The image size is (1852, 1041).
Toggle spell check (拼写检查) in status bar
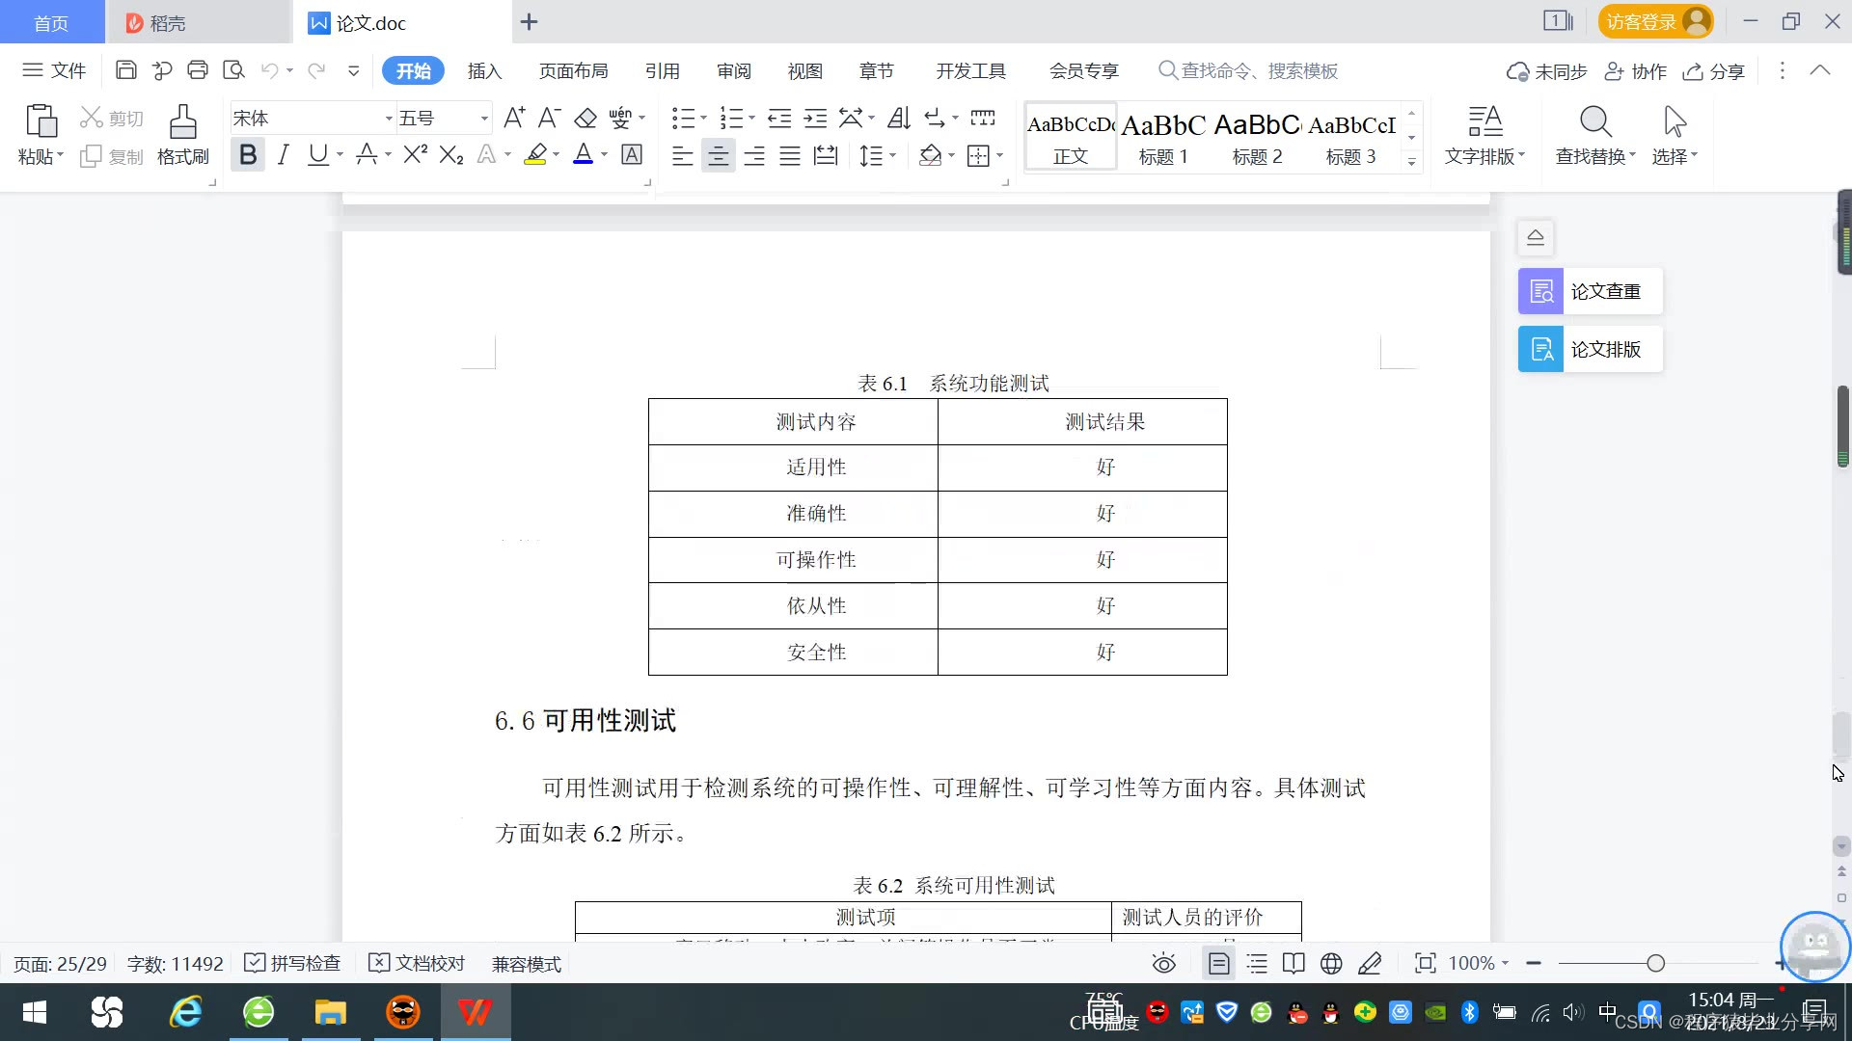pyautogui.click(x=292, y=963)
